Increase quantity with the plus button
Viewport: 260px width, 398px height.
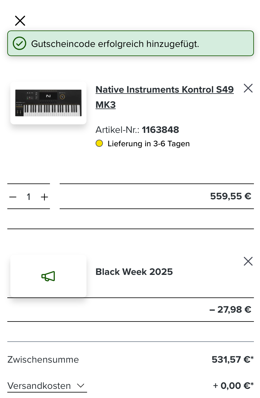point(44,197)
